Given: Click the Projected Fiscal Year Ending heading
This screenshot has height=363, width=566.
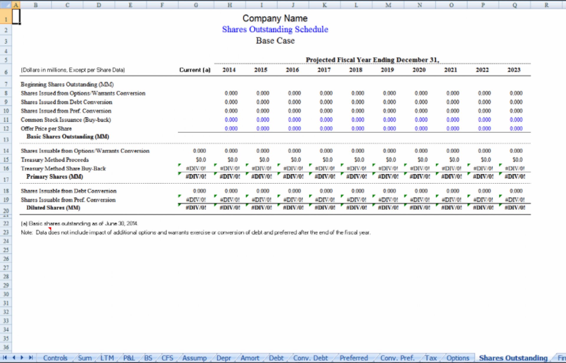Looking at the screenshot, I should point(372,60).
